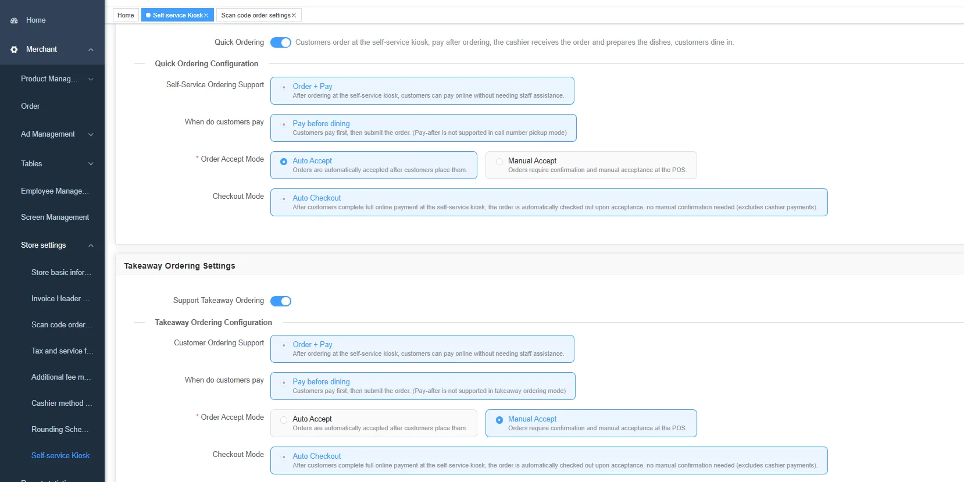Click the Merchant gear icon
Screen dimensions: 964x482
pyautogui.click(x=14, y=49)
